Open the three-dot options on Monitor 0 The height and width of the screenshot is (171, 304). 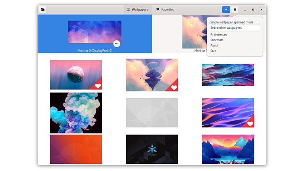116,44
